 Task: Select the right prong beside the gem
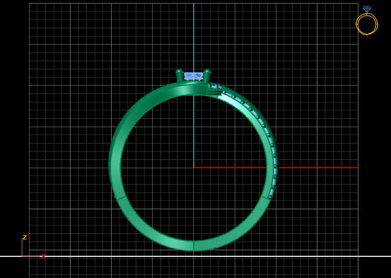click(207, 75)
